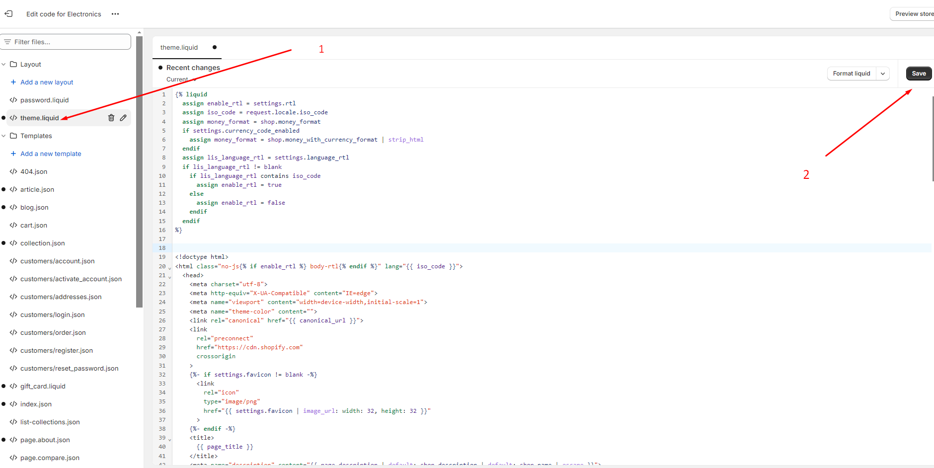Expand the Format liquid dropdown arrow
Screen dimensions: 934x468
click(x=883, y=74)
